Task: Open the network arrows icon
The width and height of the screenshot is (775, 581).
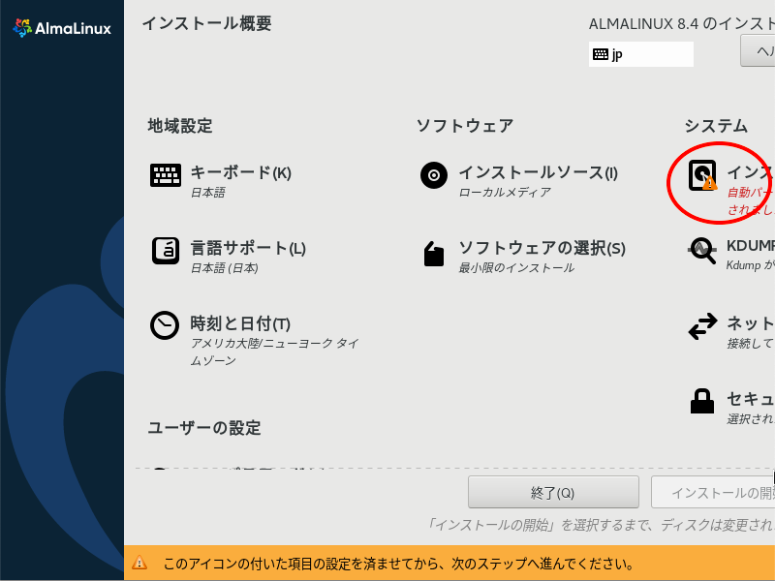Action: [702, 326]
